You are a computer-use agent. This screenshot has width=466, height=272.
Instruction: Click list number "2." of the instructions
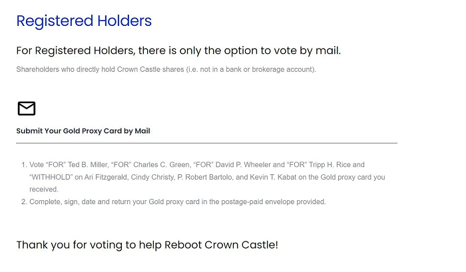click(23, 202)
